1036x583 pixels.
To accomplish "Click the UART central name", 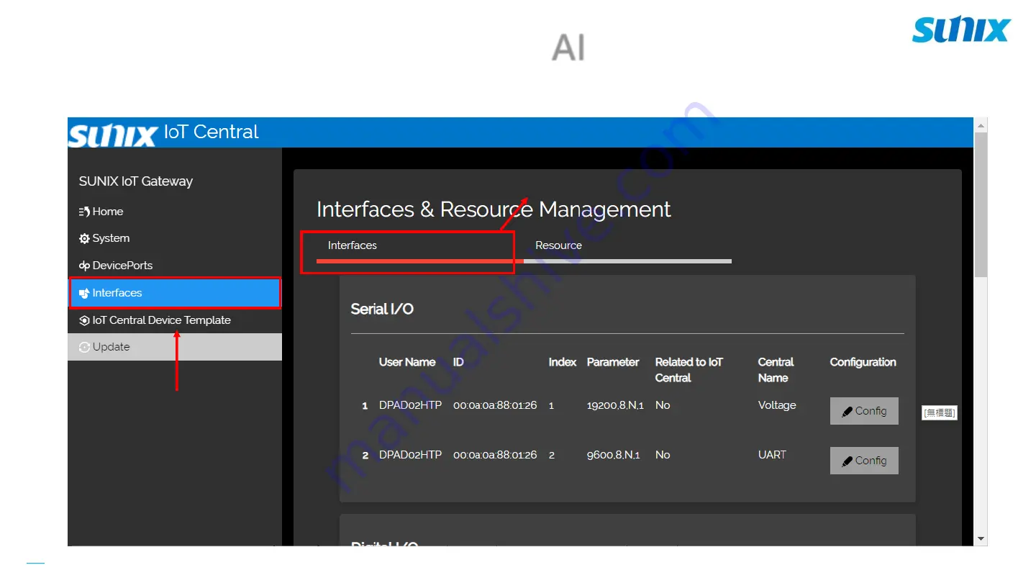I will click(772, 455).
